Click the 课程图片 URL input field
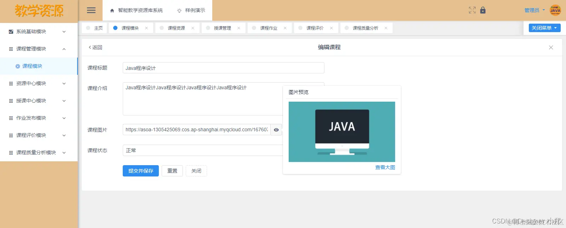Screen dimensions: 566x228 pos(197,130)
